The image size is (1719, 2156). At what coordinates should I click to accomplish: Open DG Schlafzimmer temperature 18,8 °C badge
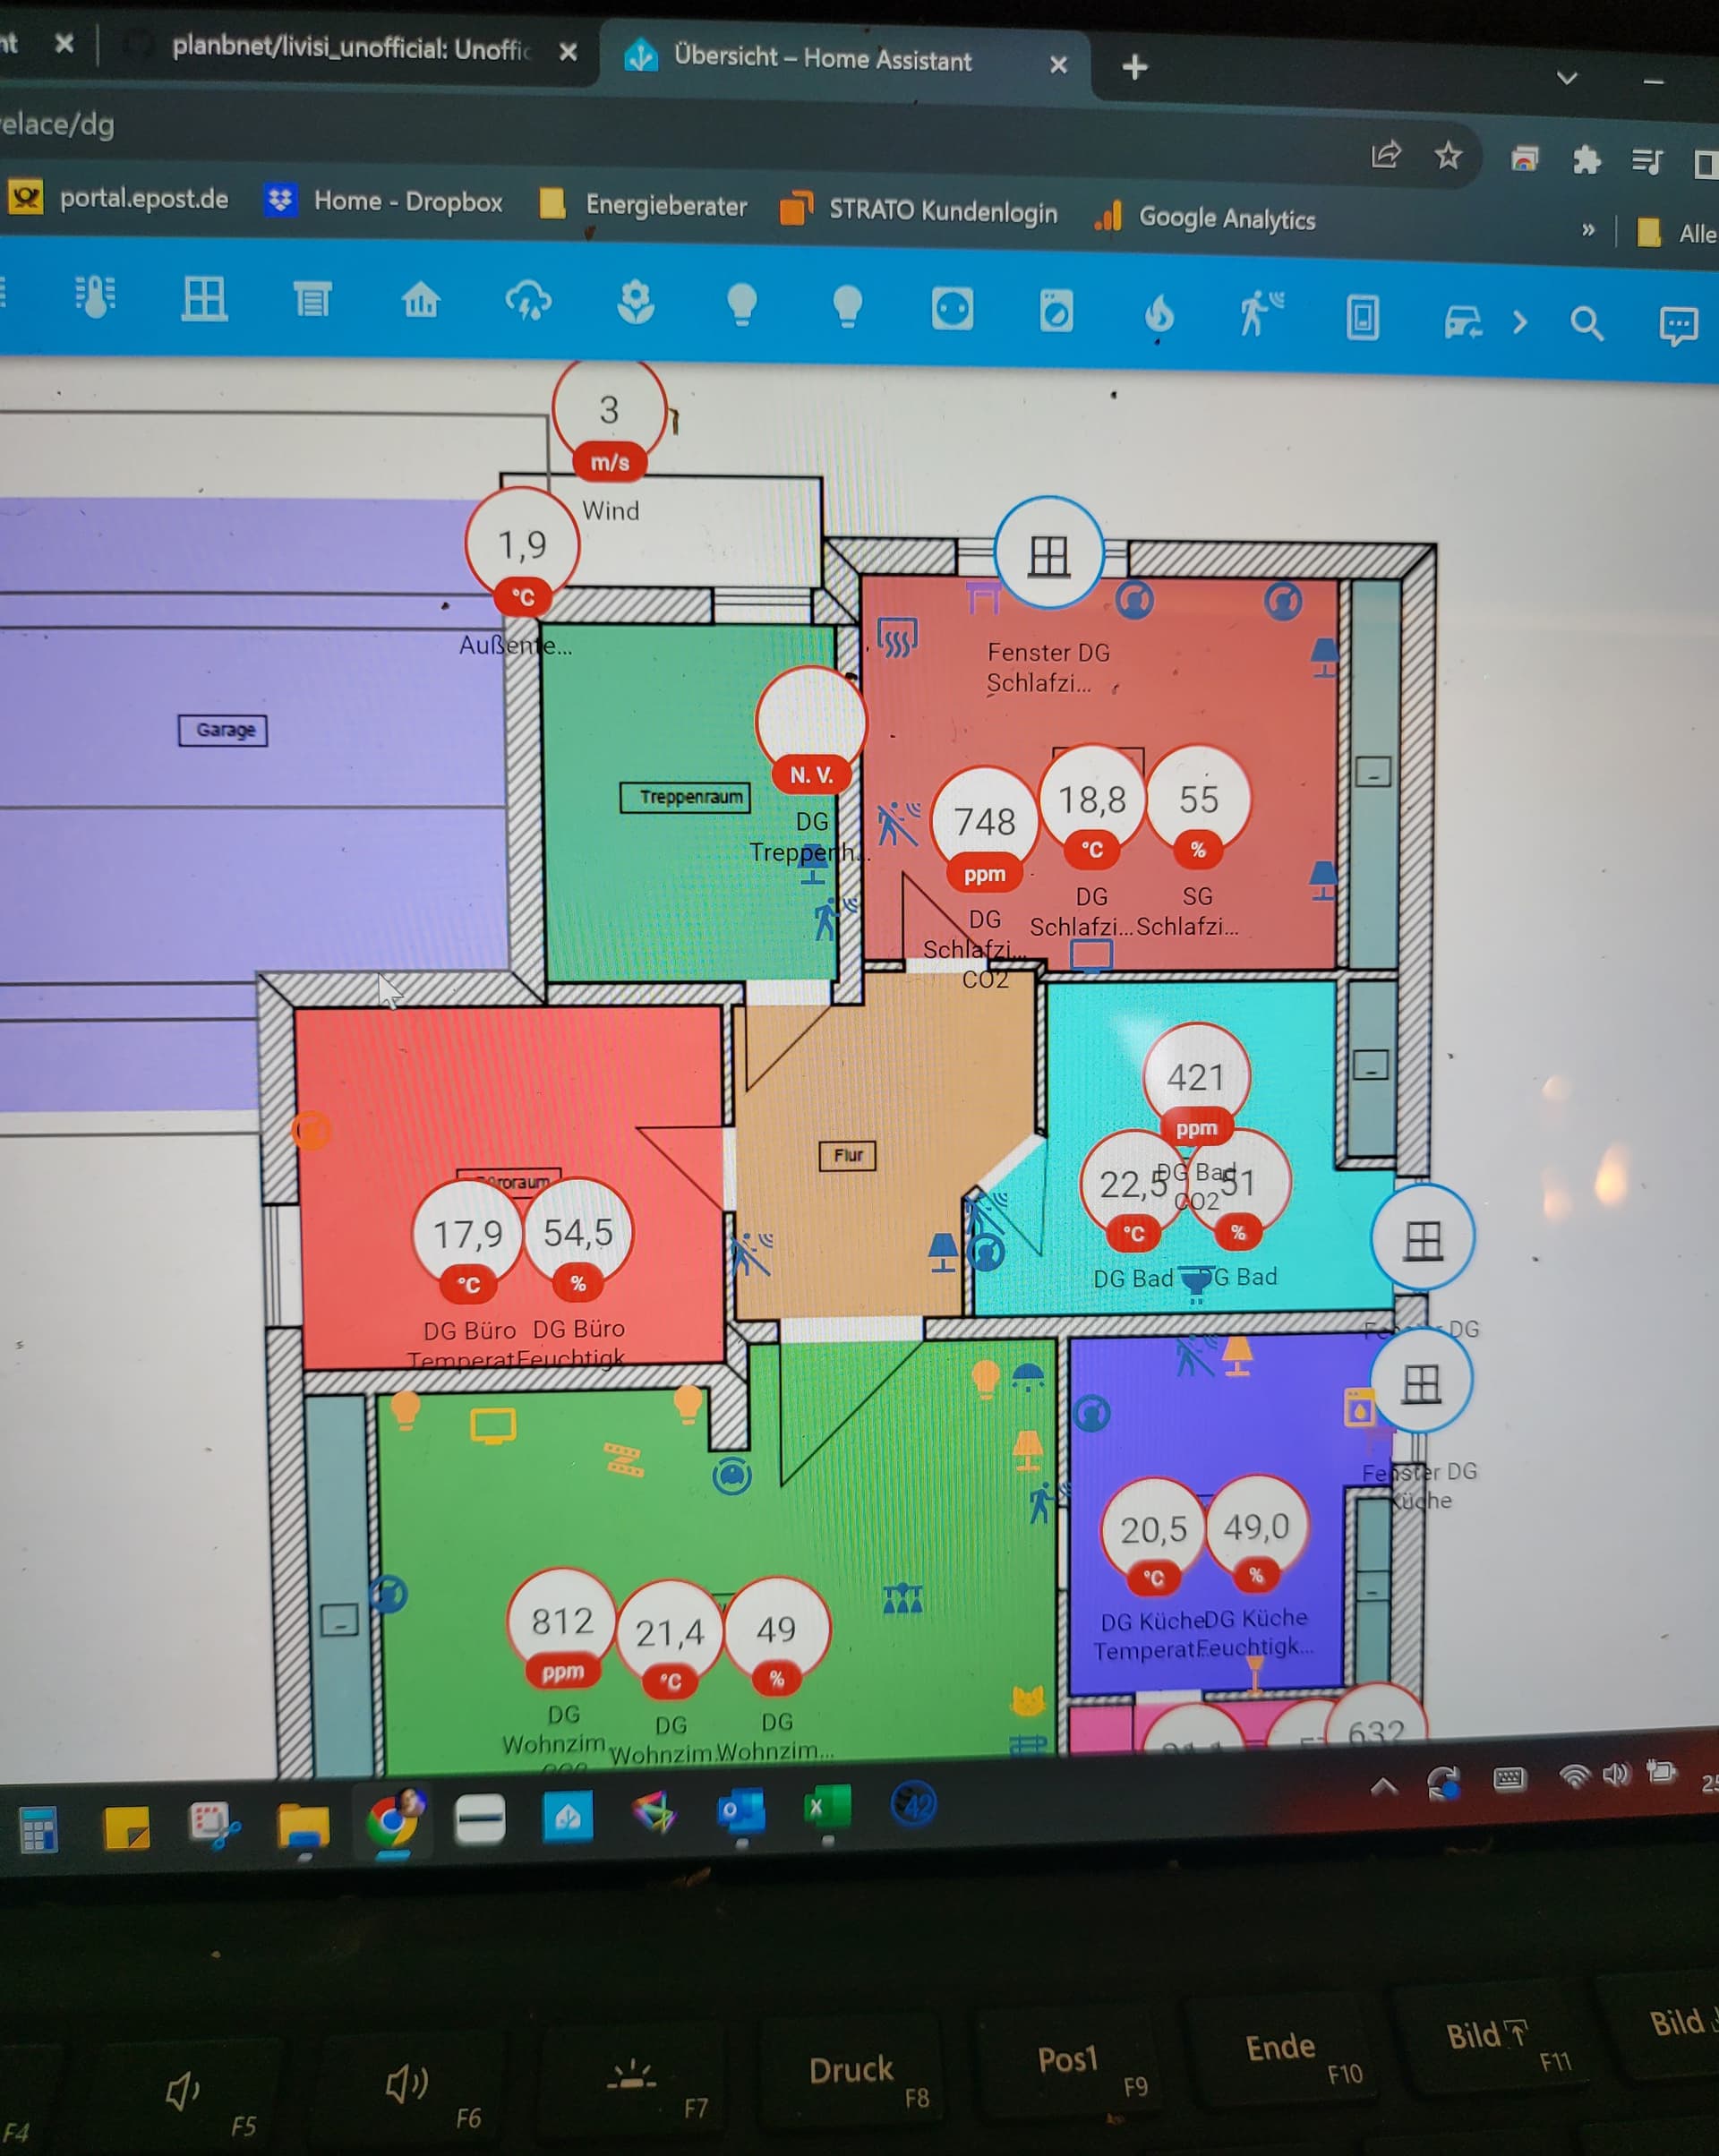pos(1092,808)
